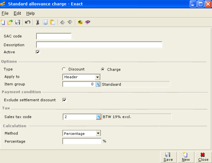This screenshot has height=163, width=212.
Task: Click the Copy toolbar icon
Action: pyautogui.click(x=45, y=22)
